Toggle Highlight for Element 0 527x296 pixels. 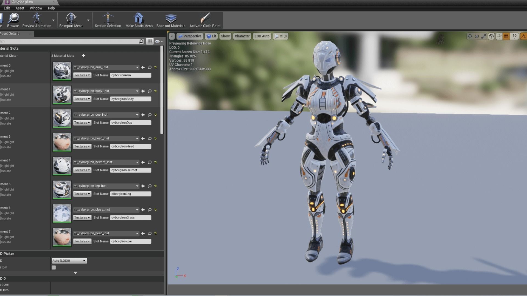pos(7,71)
